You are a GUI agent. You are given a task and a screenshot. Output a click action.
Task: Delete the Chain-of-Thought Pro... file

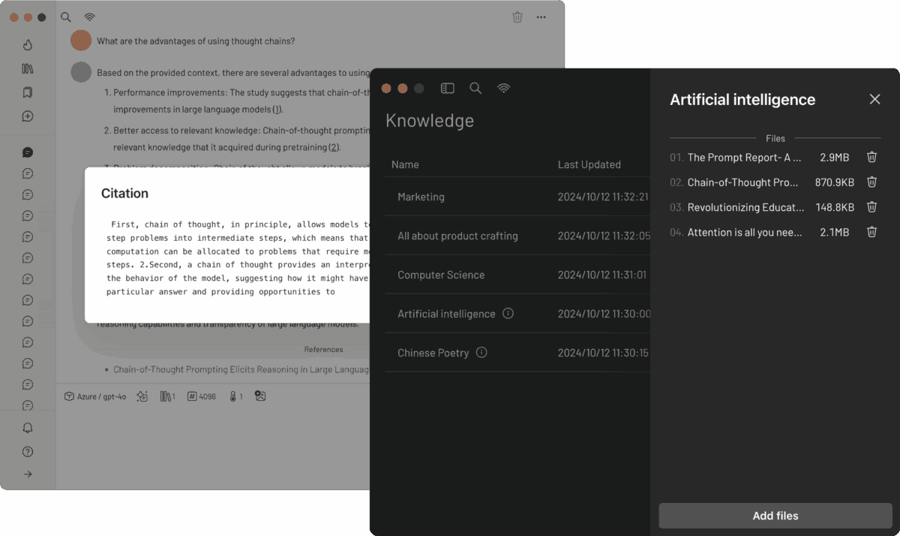pos(871,182)
